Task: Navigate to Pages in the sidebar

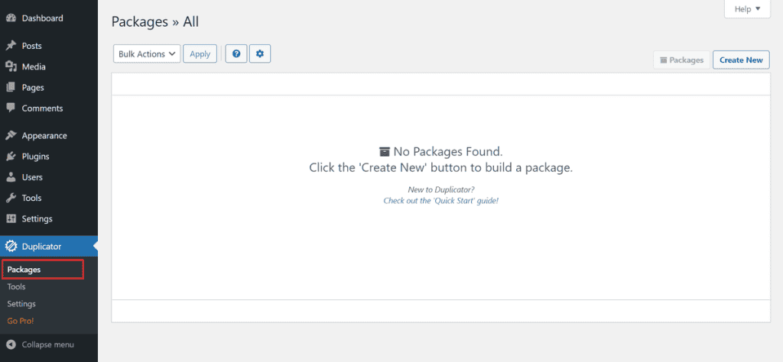Action: tap(49, 88)
